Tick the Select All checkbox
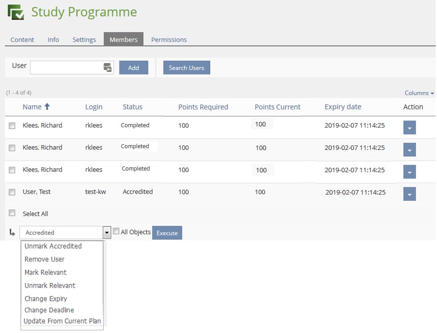The image size is (437, 333). point(12,213)
